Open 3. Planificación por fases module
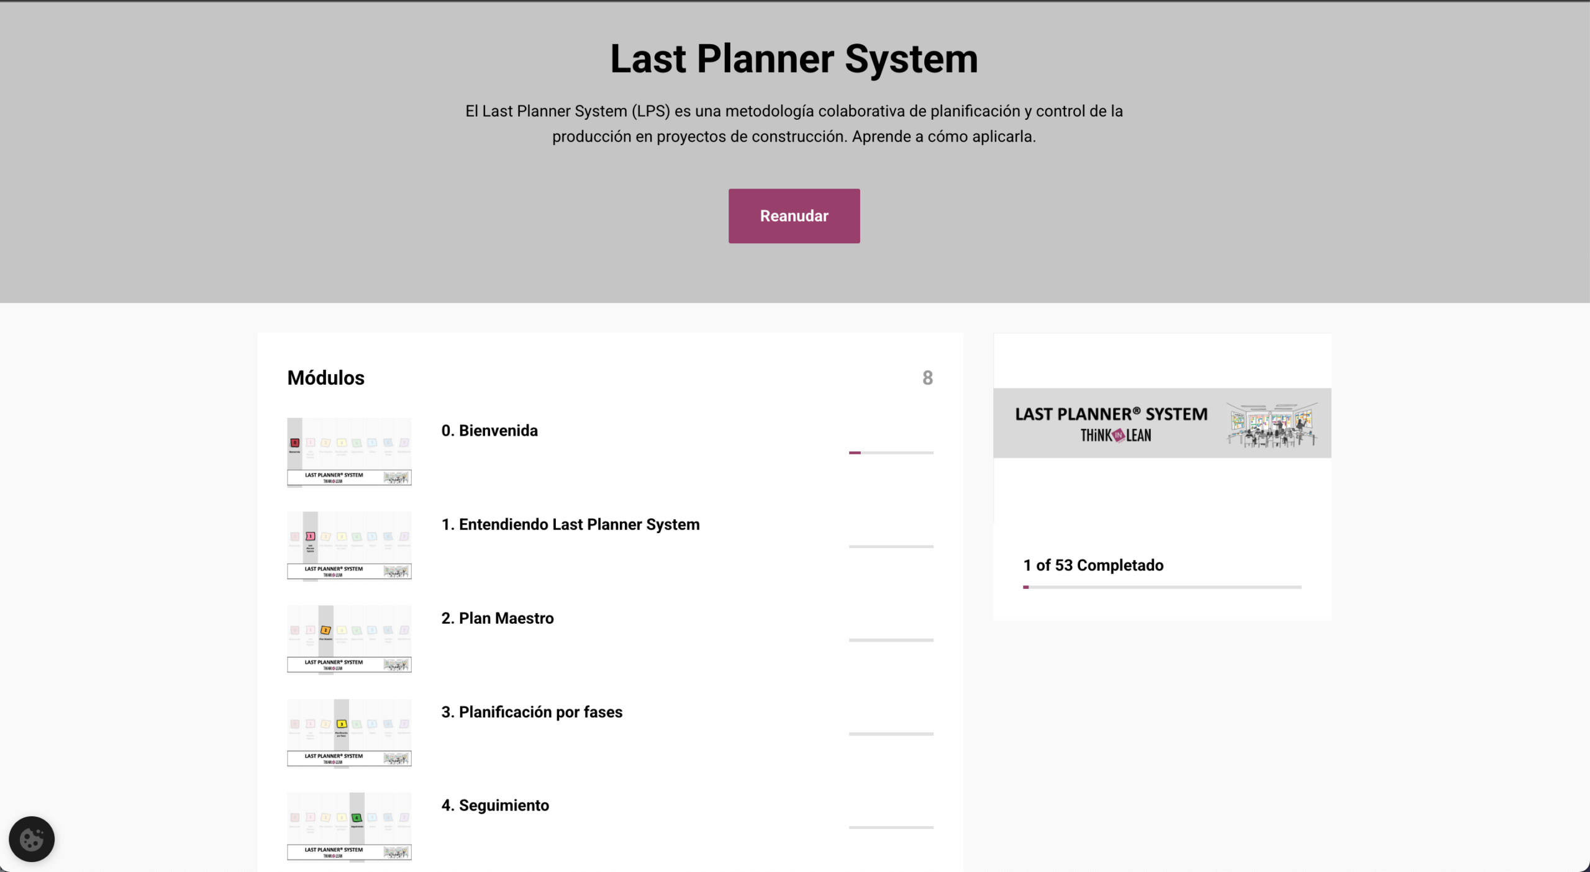Image resolution: width=1590 pixels, height=872 pixels. pos(532,712)
